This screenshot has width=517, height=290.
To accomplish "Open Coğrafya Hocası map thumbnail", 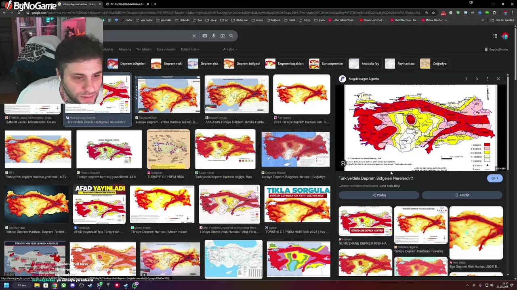I will tap(295, 149).
